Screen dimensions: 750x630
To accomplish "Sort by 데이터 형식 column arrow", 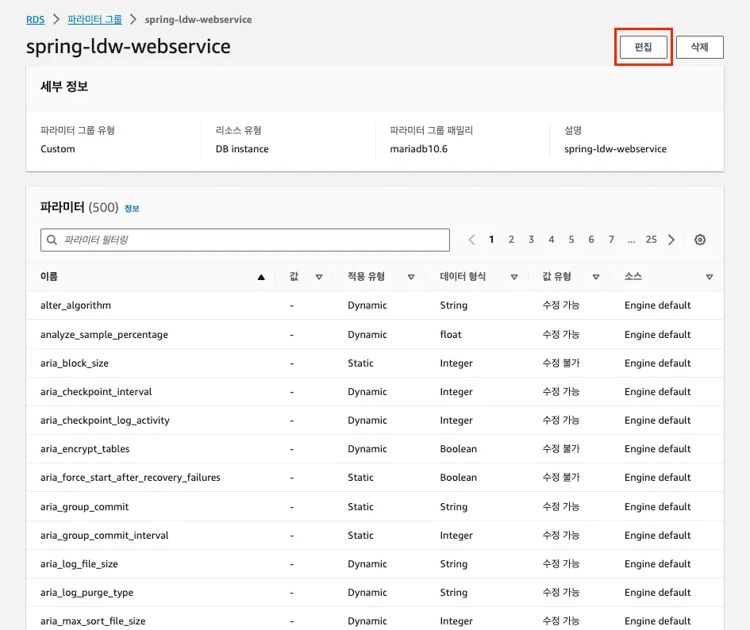I will (514, 277).
